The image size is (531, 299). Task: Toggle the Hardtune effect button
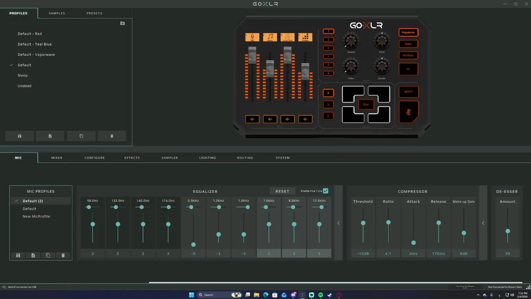click(x=408, y=55)
